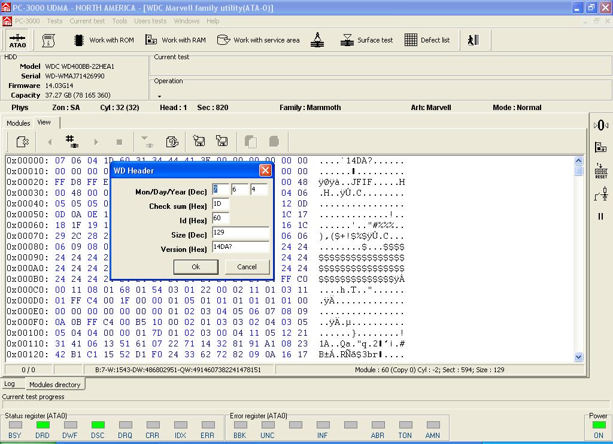Click the DRD status indicator
This screenshot has width=613, height=444.
(x=43, y=425)
